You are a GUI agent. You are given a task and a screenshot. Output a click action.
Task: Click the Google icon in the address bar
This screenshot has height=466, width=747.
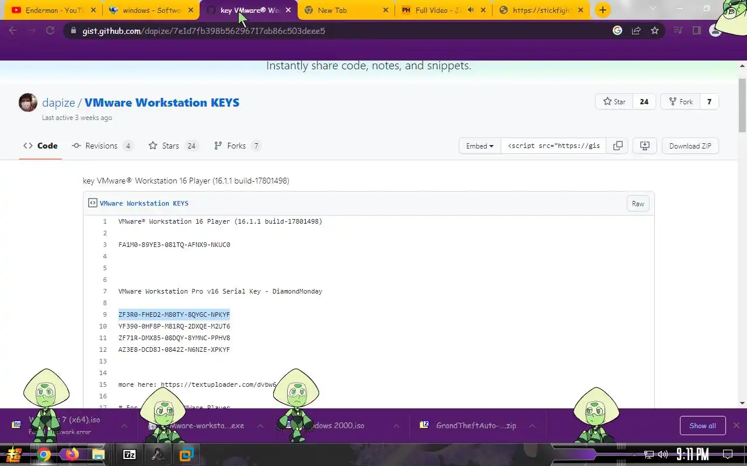tap(617, 30)
